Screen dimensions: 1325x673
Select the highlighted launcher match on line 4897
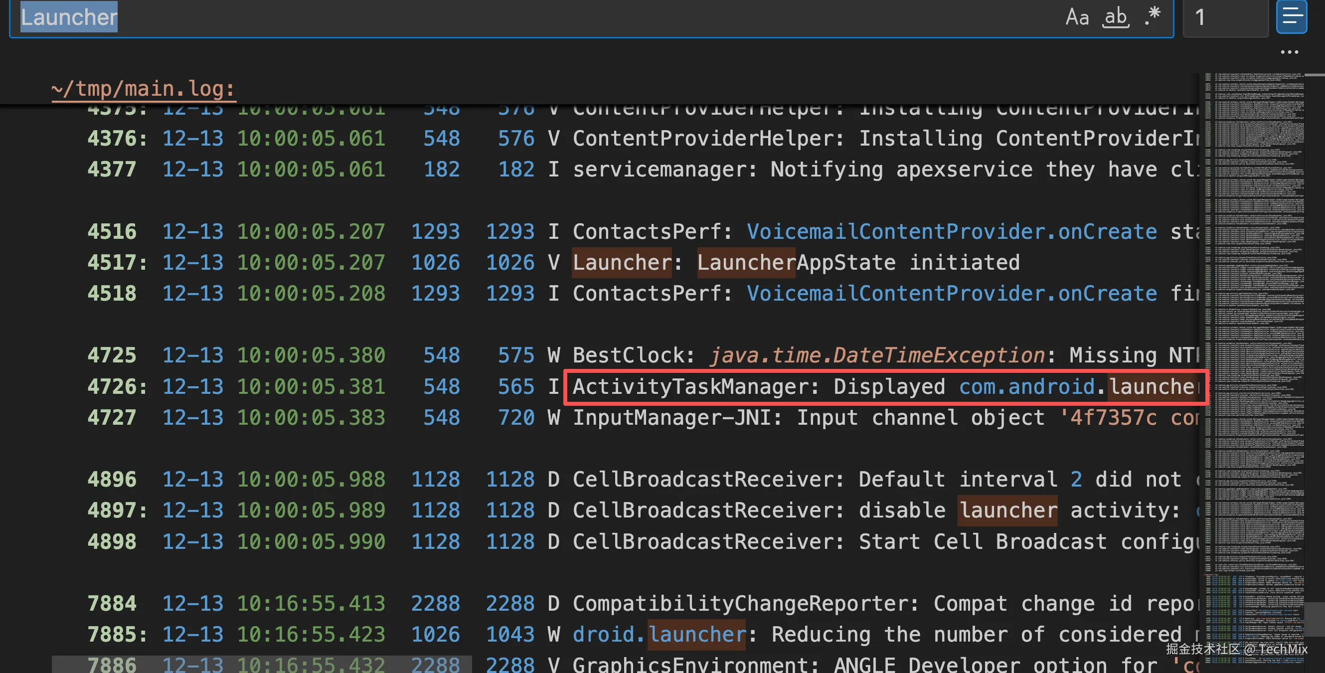(1007, 510)
